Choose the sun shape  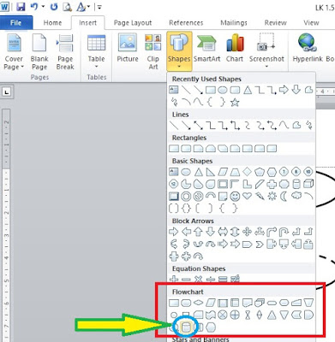coord(272,197)
